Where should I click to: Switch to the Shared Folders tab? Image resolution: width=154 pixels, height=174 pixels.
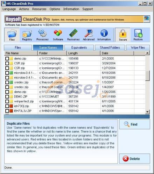110,48
